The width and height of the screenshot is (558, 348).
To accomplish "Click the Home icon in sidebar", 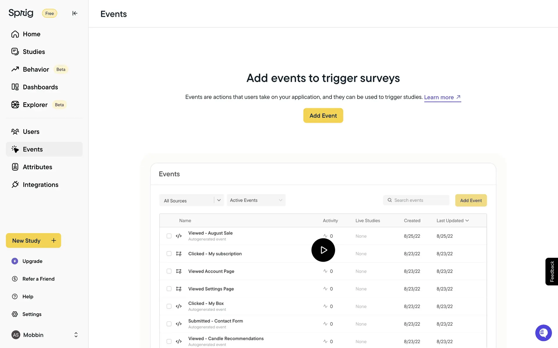I will [x=15, y=34].
